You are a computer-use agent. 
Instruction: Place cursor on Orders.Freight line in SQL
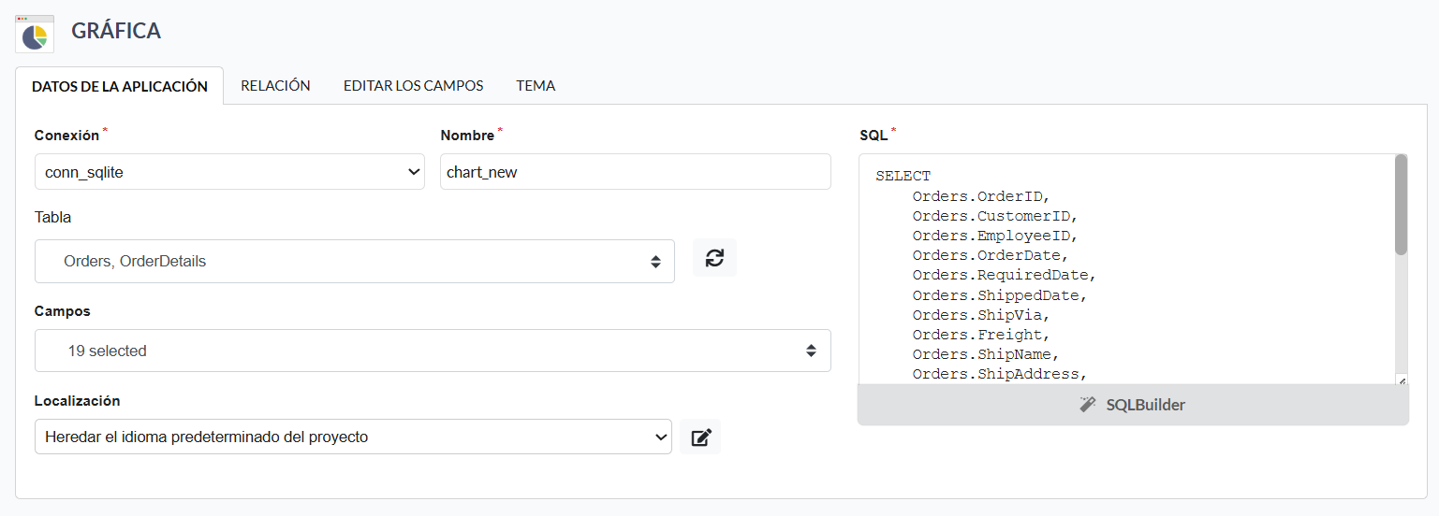[981, 335]
